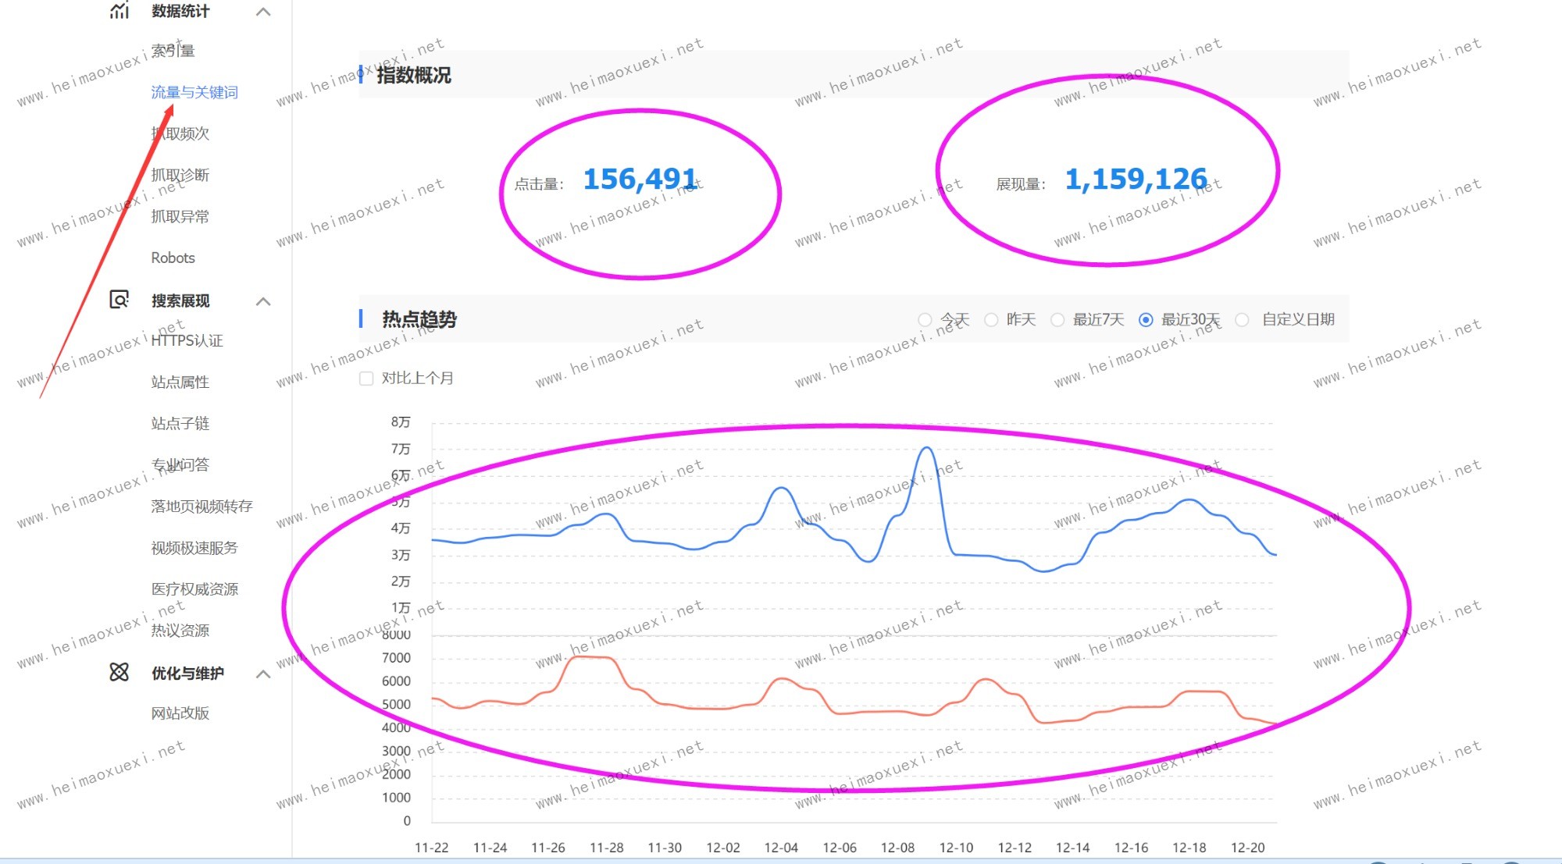Click the 优化与维护 section icon
Viewport: 1562px width, 864px height.
point(119,672)
